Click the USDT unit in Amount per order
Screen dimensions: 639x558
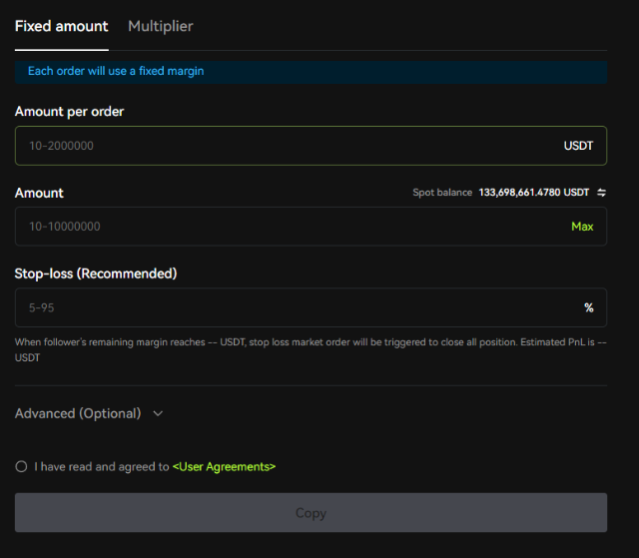tap(578, 146)
